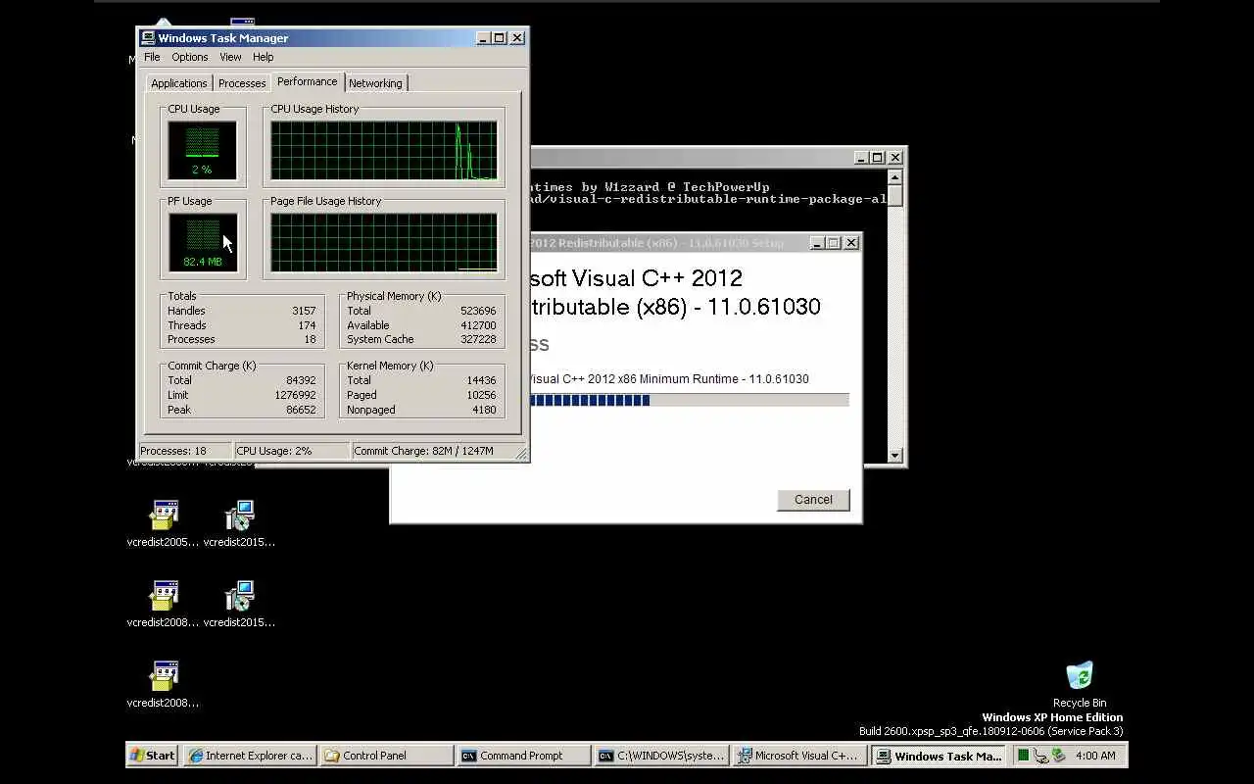Image resolution: width=1254 pixels, height=784 pixels.
Task: Click the TechPowerUp line in console window
Action: tap(650, 186)
